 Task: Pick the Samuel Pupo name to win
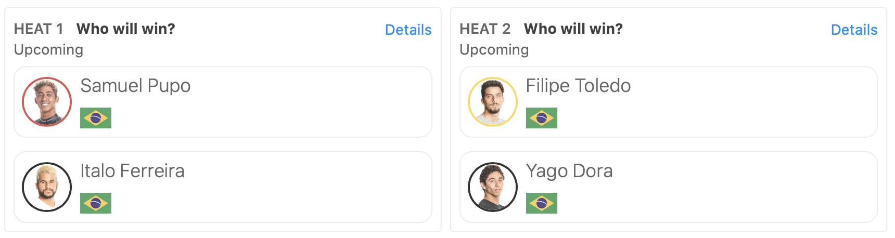coord(135,86)
